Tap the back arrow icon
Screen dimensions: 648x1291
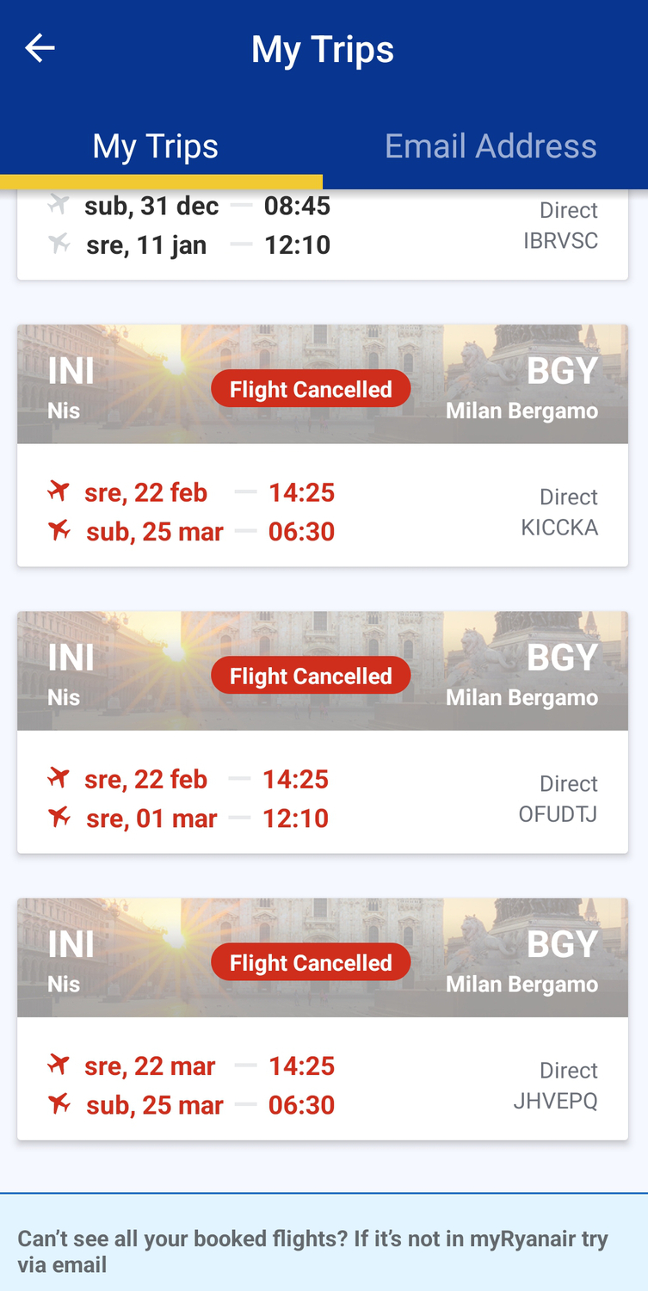coord(40,48)
